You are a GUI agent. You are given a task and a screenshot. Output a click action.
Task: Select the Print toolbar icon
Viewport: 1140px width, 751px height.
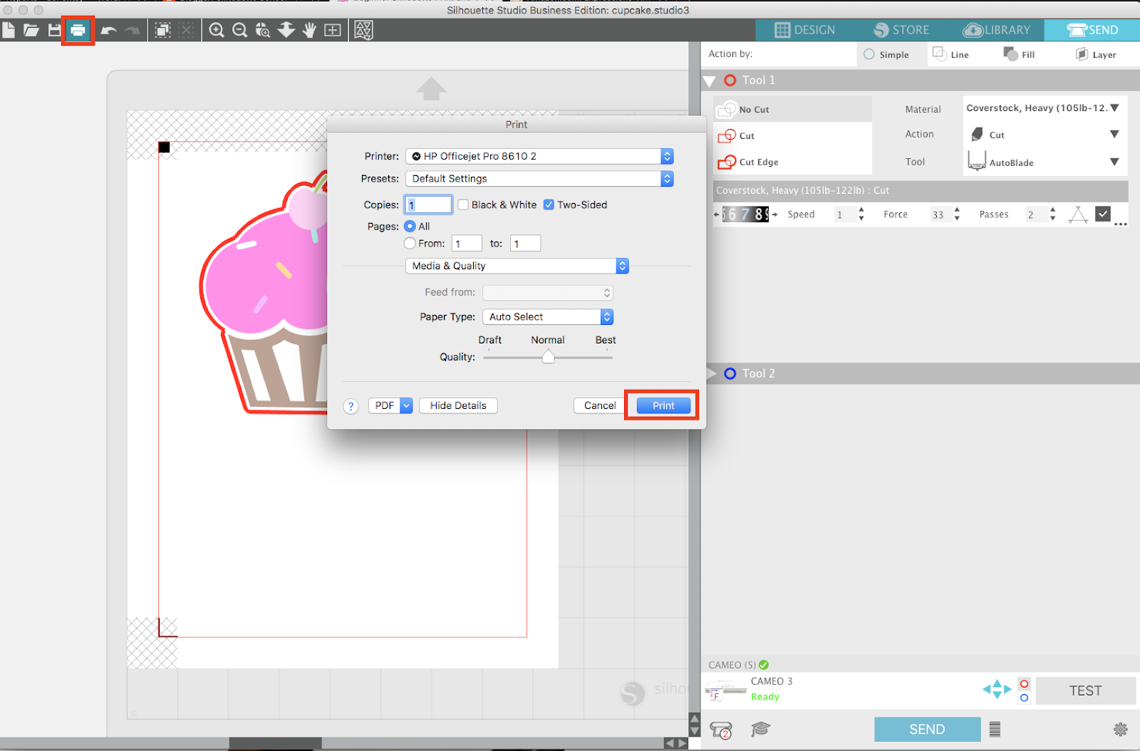78,30
